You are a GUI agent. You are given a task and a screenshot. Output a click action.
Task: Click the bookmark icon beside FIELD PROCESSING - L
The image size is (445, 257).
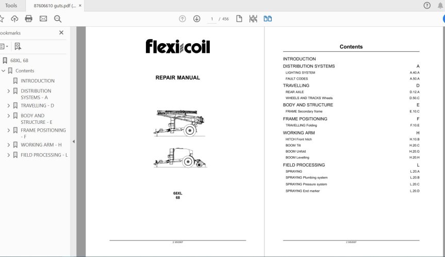[15, 155]
